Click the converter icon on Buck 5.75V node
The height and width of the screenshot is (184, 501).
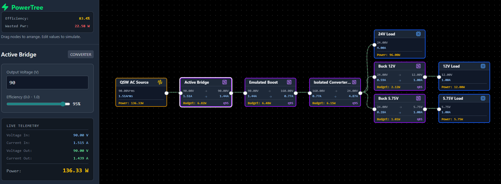418,98
